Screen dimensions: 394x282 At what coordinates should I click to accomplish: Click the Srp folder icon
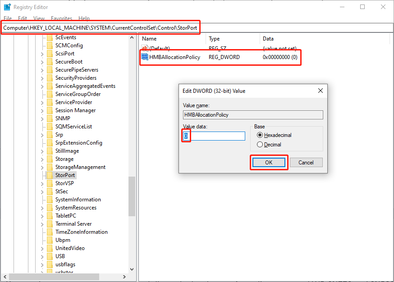[50, 135]
